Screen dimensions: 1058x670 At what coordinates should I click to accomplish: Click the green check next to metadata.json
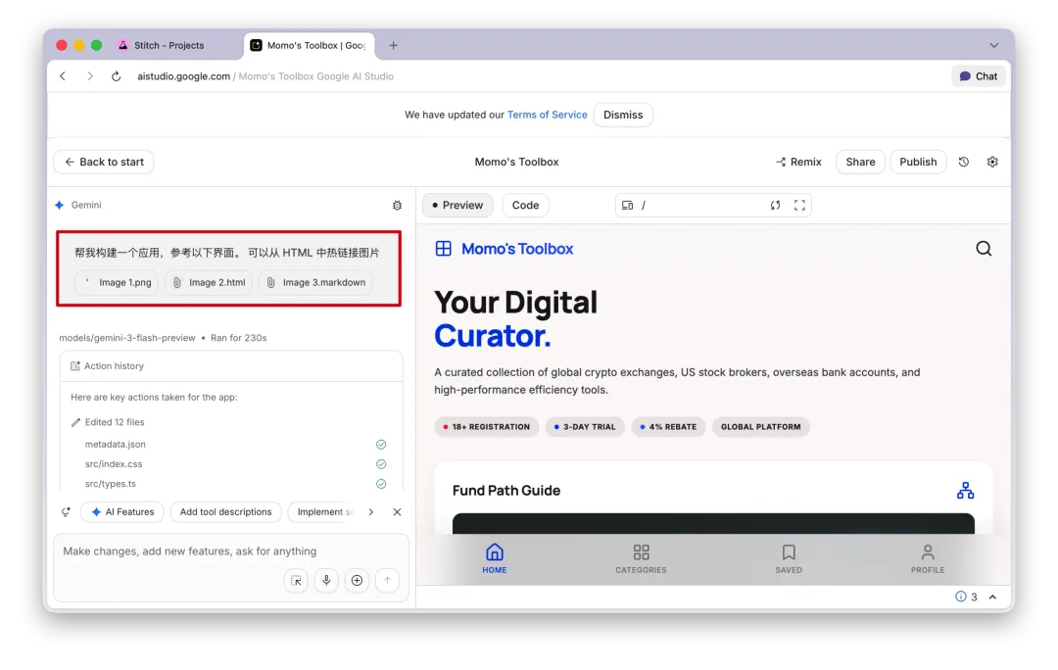click(x=381, y=445)
